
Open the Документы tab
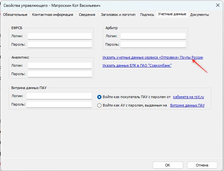point(199,15)
